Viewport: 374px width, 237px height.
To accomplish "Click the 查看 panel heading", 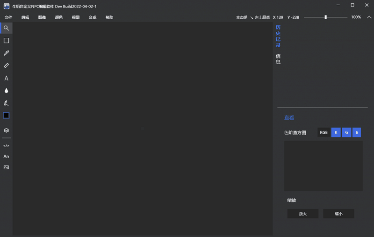I will pyautogui.click(x=289, y=117).
